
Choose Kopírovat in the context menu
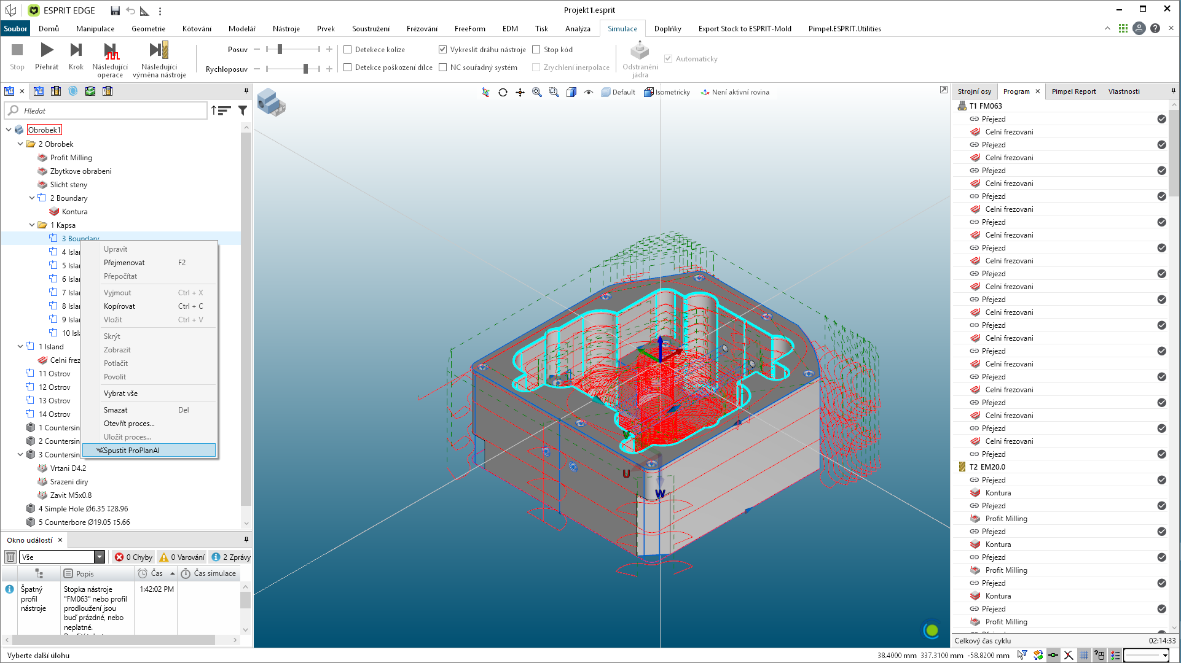[120, 306]
